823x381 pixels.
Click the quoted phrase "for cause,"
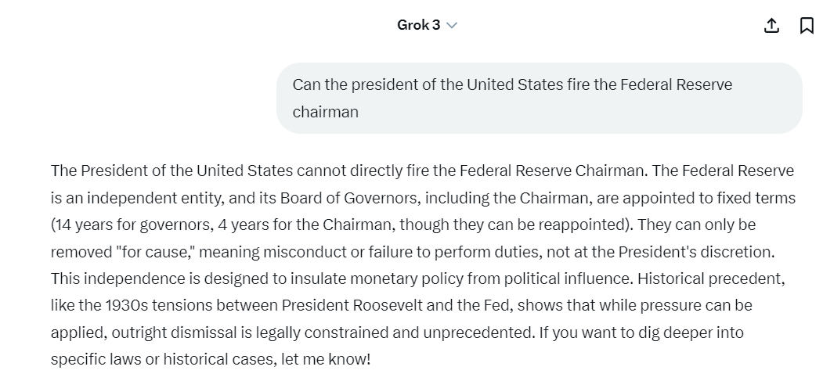pos(156,252)
